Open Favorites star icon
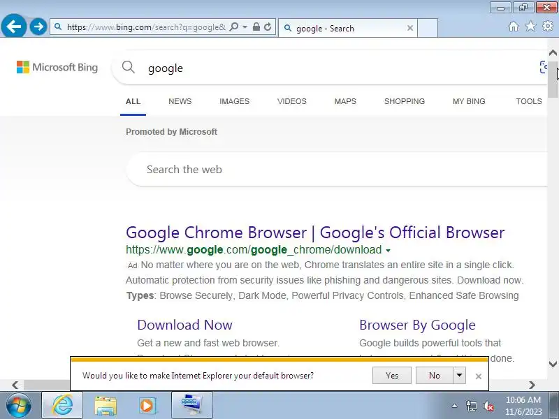The height and width of the screenshot is (419, 559). pos(530,26)
